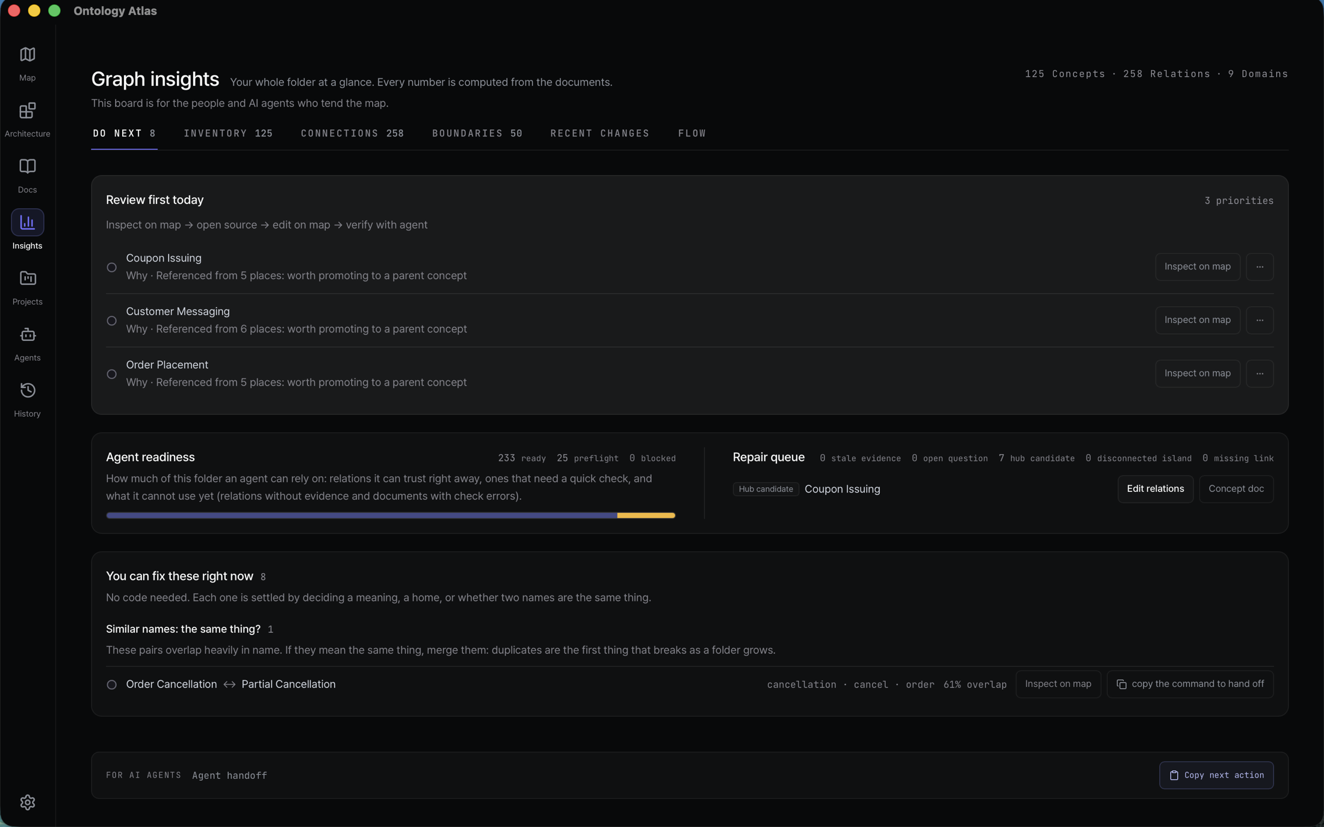Click clipboard icon in Copy next action
Viewport: 1324px width, 827px height.
point(1174,775)
